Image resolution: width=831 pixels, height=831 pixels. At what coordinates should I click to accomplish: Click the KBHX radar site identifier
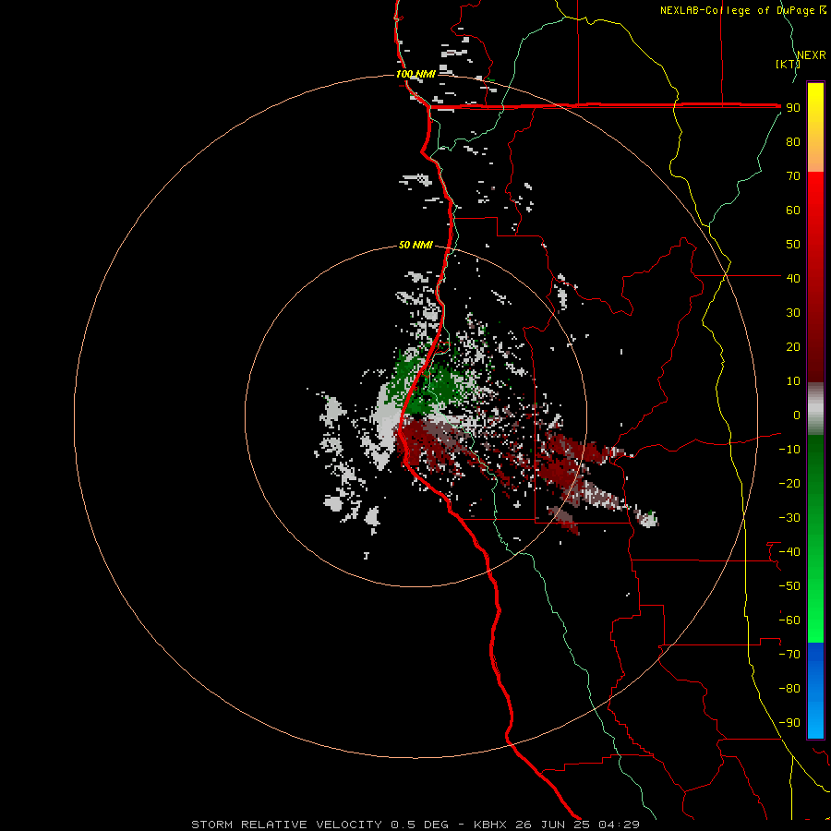pos(490,825)
